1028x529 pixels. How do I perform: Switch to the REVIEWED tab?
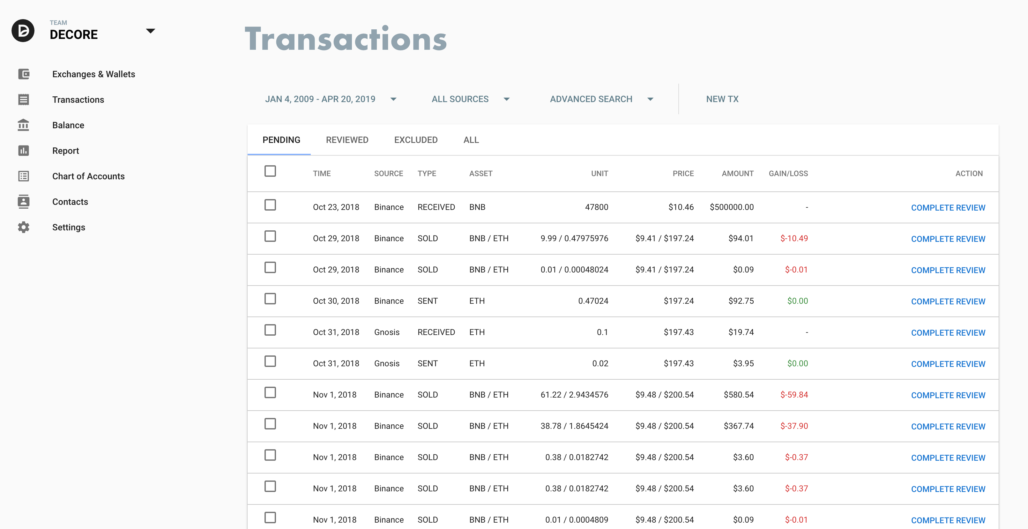pos(347,140)
